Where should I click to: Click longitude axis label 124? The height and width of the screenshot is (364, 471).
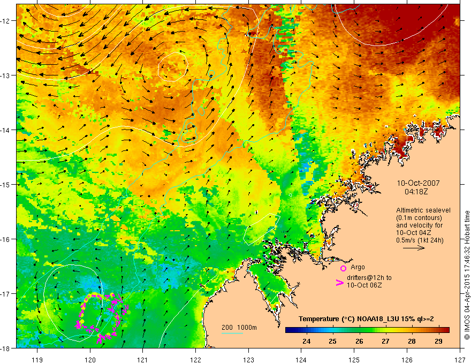pos(301,360)
